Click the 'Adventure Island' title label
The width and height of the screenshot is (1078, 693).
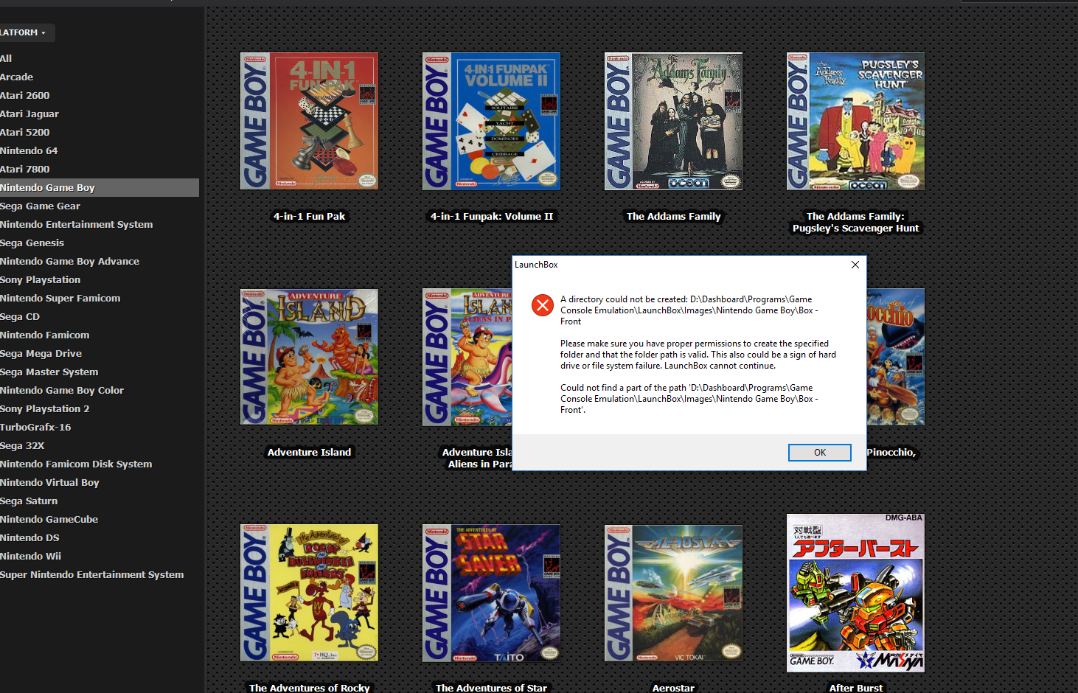(309, 452)
